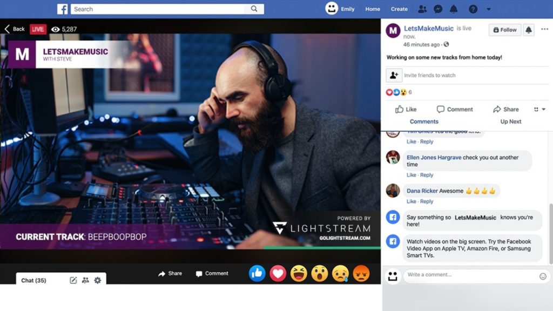This screenshot has width=553, height=311.
Task: Open the Messenger icon in top bar
Action: (x=439, y=9)
